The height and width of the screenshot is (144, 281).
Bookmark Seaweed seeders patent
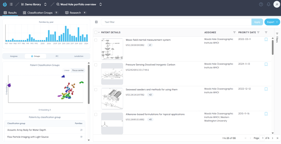click(266, 89)
